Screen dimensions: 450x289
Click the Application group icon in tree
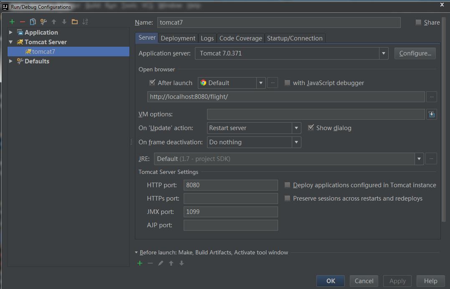tap(20, 33)
